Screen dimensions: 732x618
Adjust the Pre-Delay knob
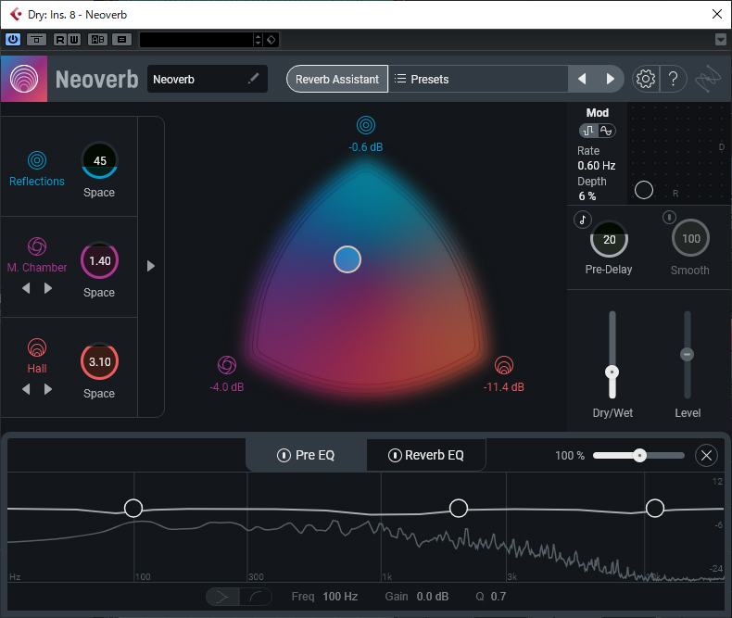(609, 239)
